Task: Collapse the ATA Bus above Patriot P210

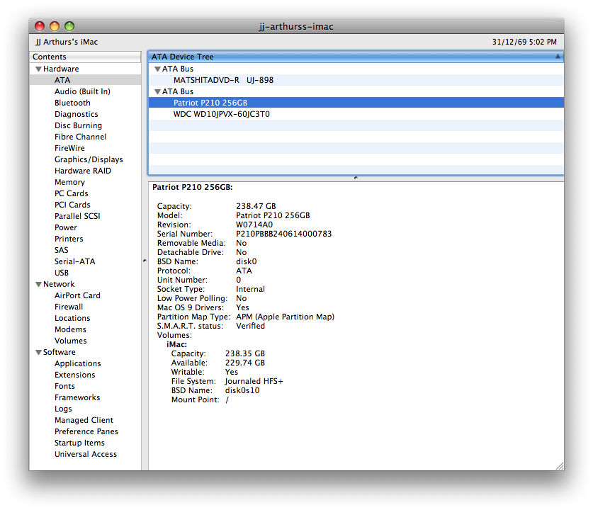Action: 158,92
